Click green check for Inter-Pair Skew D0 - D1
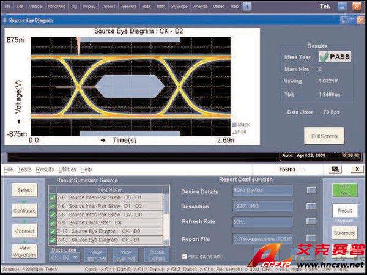The height and width of the screenshot is (275, 367). tap(53, 197)
